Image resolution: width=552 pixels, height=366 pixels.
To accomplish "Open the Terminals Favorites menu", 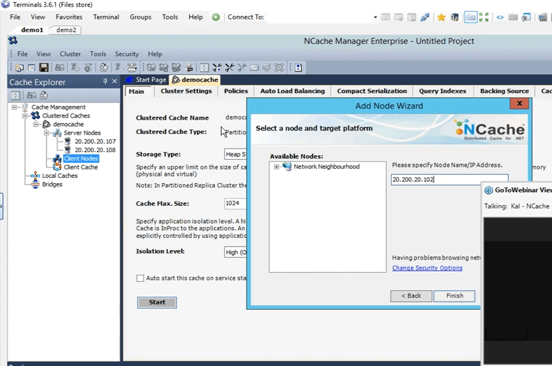I will [69, 17].
